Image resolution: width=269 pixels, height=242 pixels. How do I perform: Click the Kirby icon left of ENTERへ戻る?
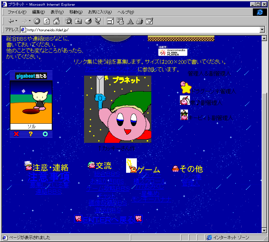(78, 219)
